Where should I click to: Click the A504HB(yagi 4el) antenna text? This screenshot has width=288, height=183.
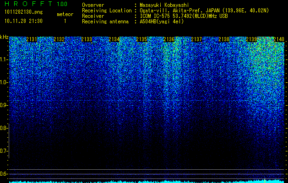162,22
